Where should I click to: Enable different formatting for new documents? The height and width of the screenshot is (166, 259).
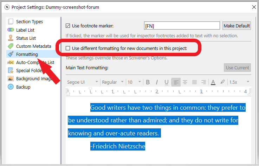[x=68, y=48]
